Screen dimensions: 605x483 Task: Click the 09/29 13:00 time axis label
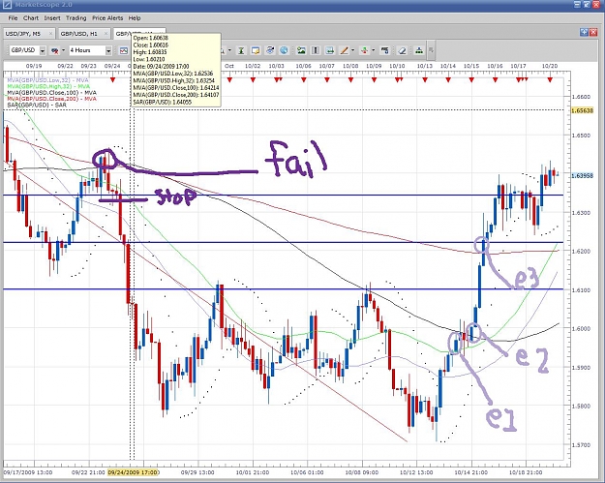coord(197,472)
